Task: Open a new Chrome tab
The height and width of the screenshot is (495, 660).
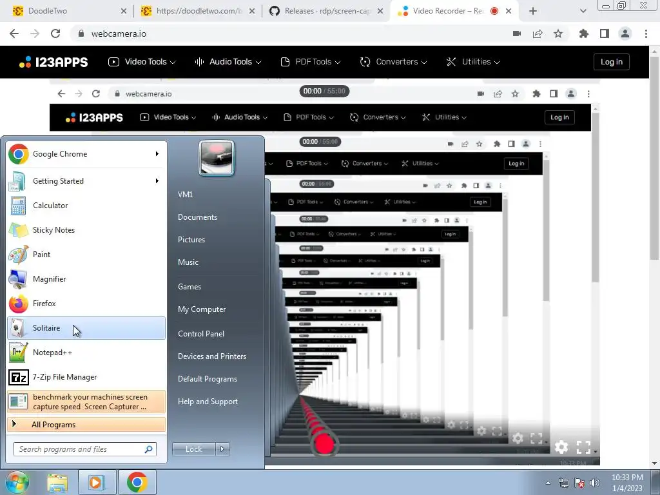Action: 533,11
